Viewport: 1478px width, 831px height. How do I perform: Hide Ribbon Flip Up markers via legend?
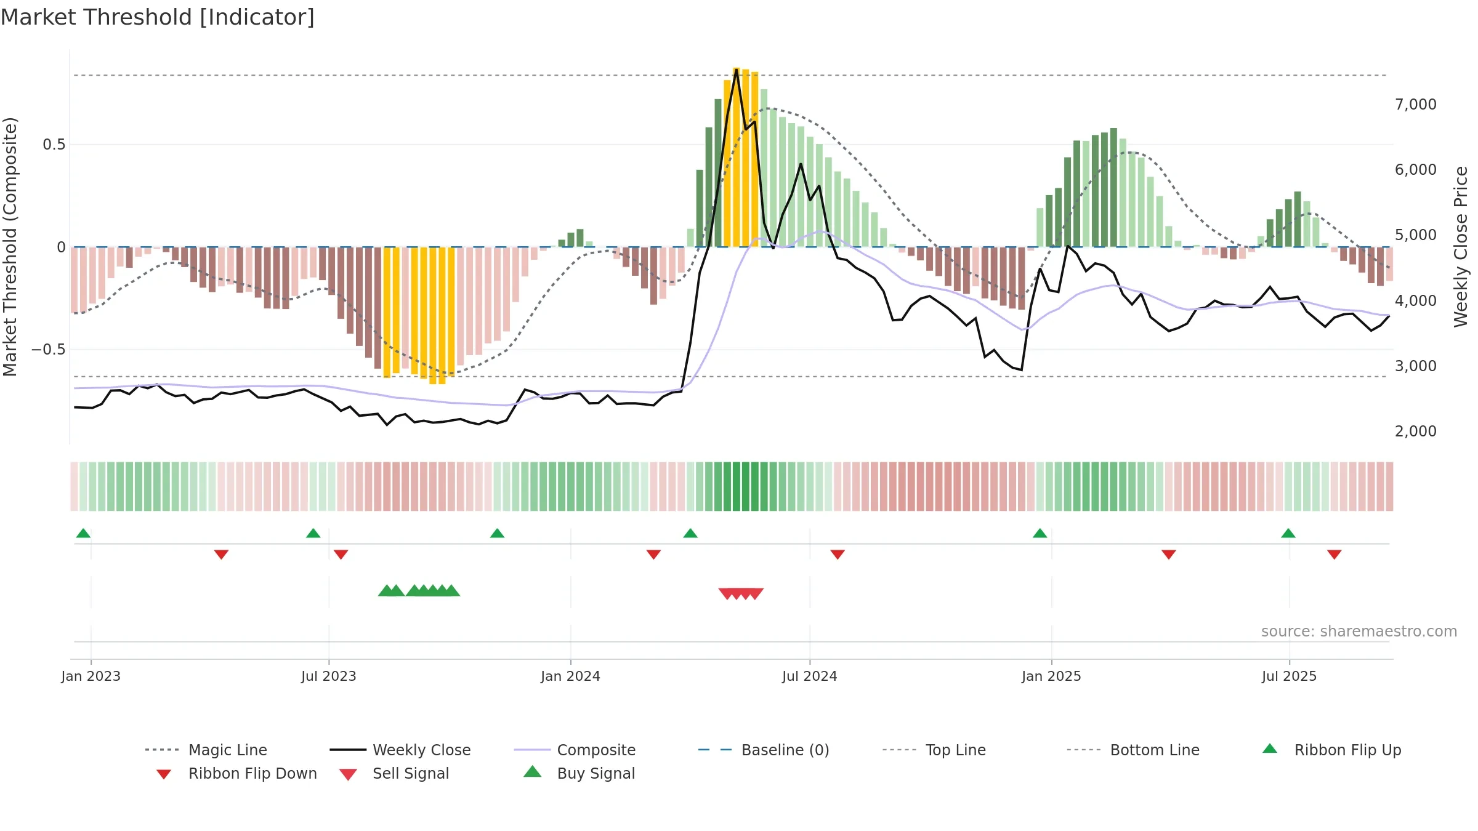(x=1331, y=750)
